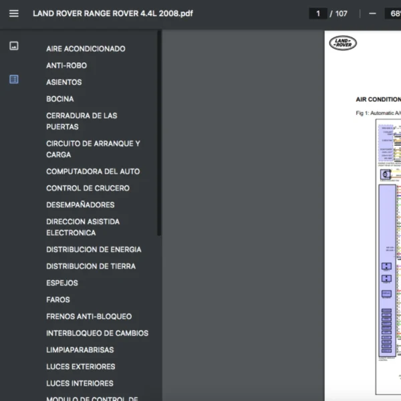Select the document outline icon
This screenshot has width=401, height=401.
click(14, 80)
